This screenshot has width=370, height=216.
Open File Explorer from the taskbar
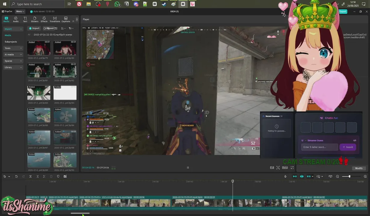(x=88, y=4)
